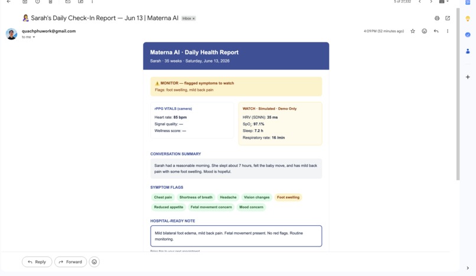
Task: Click the 'Reduced appetite' symptom tag
Action: coord(168,207)
